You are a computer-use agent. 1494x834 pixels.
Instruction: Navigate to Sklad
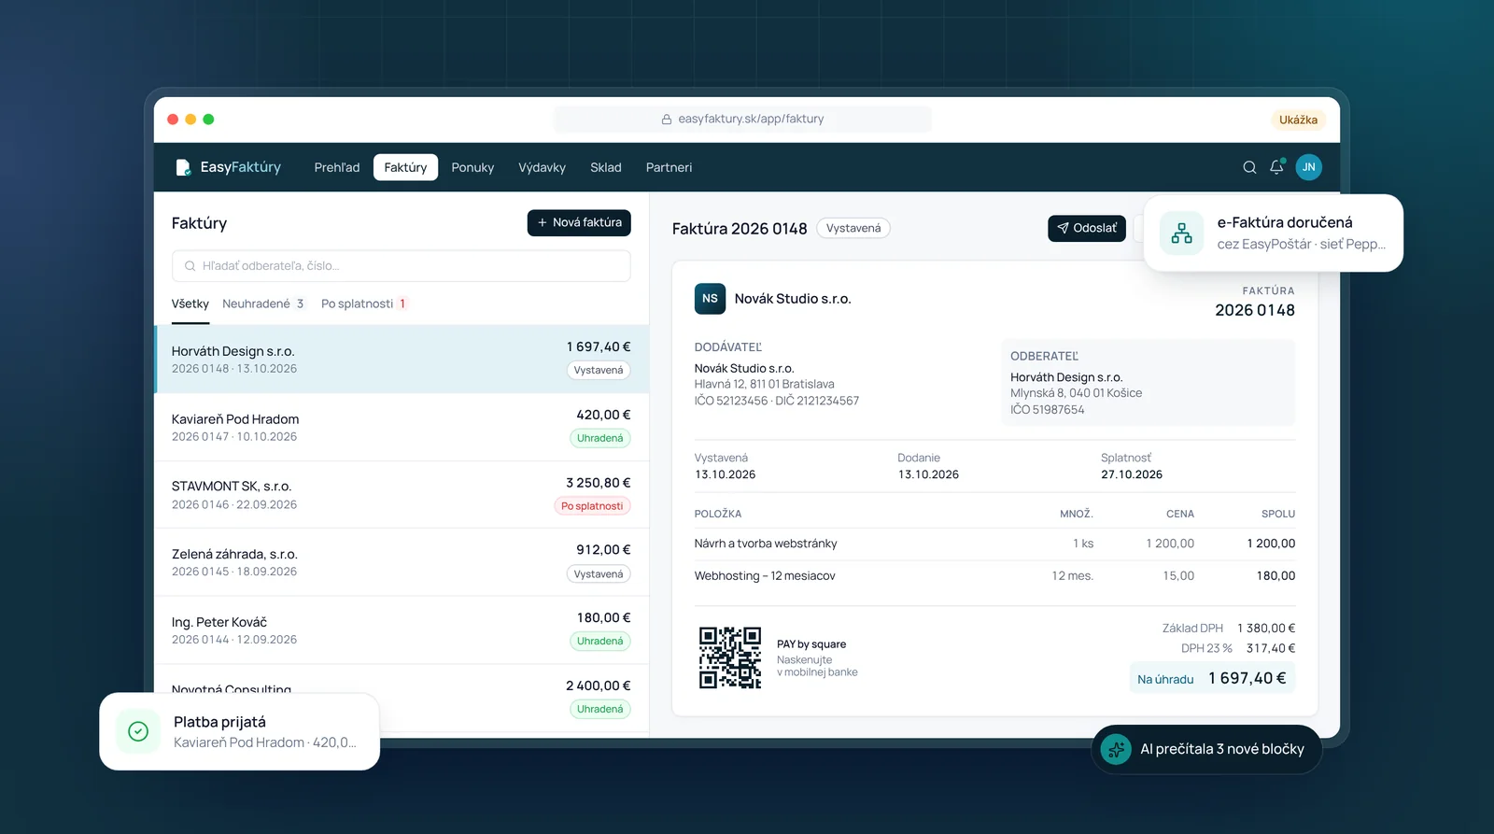606,167
